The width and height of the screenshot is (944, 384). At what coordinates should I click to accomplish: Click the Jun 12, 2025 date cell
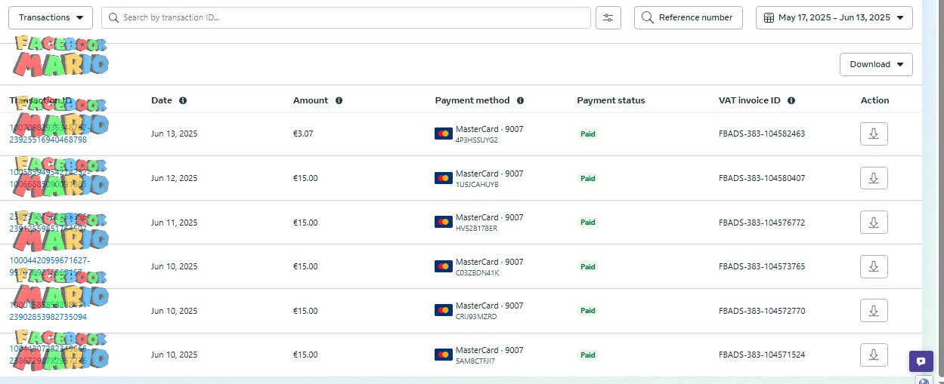tap(174, 179)
